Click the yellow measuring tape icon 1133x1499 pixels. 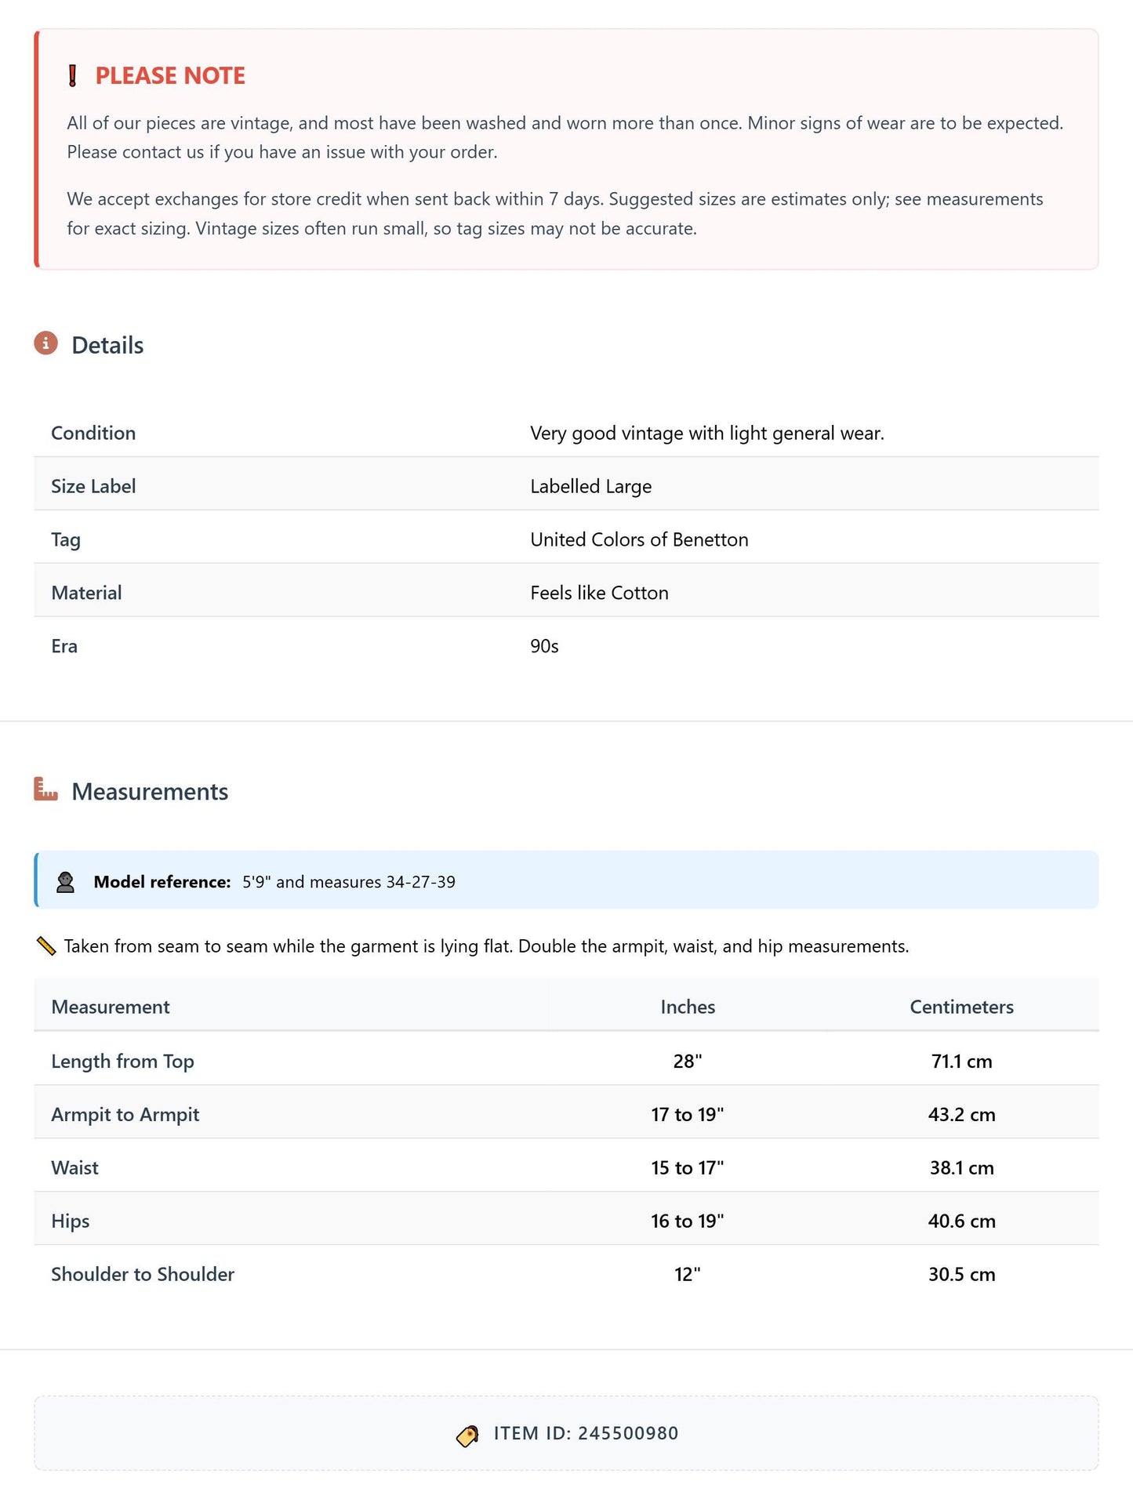[46, 946]
